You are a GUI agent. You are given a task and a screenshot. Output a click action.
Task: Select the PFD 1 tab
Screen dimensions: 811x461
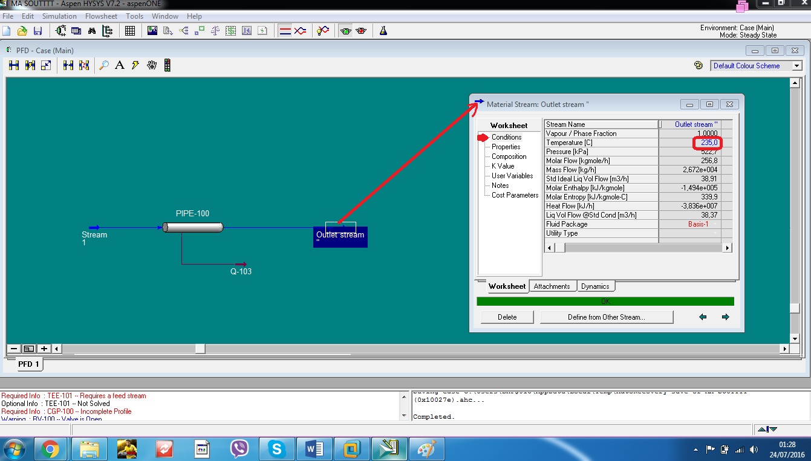coord(28,364)
